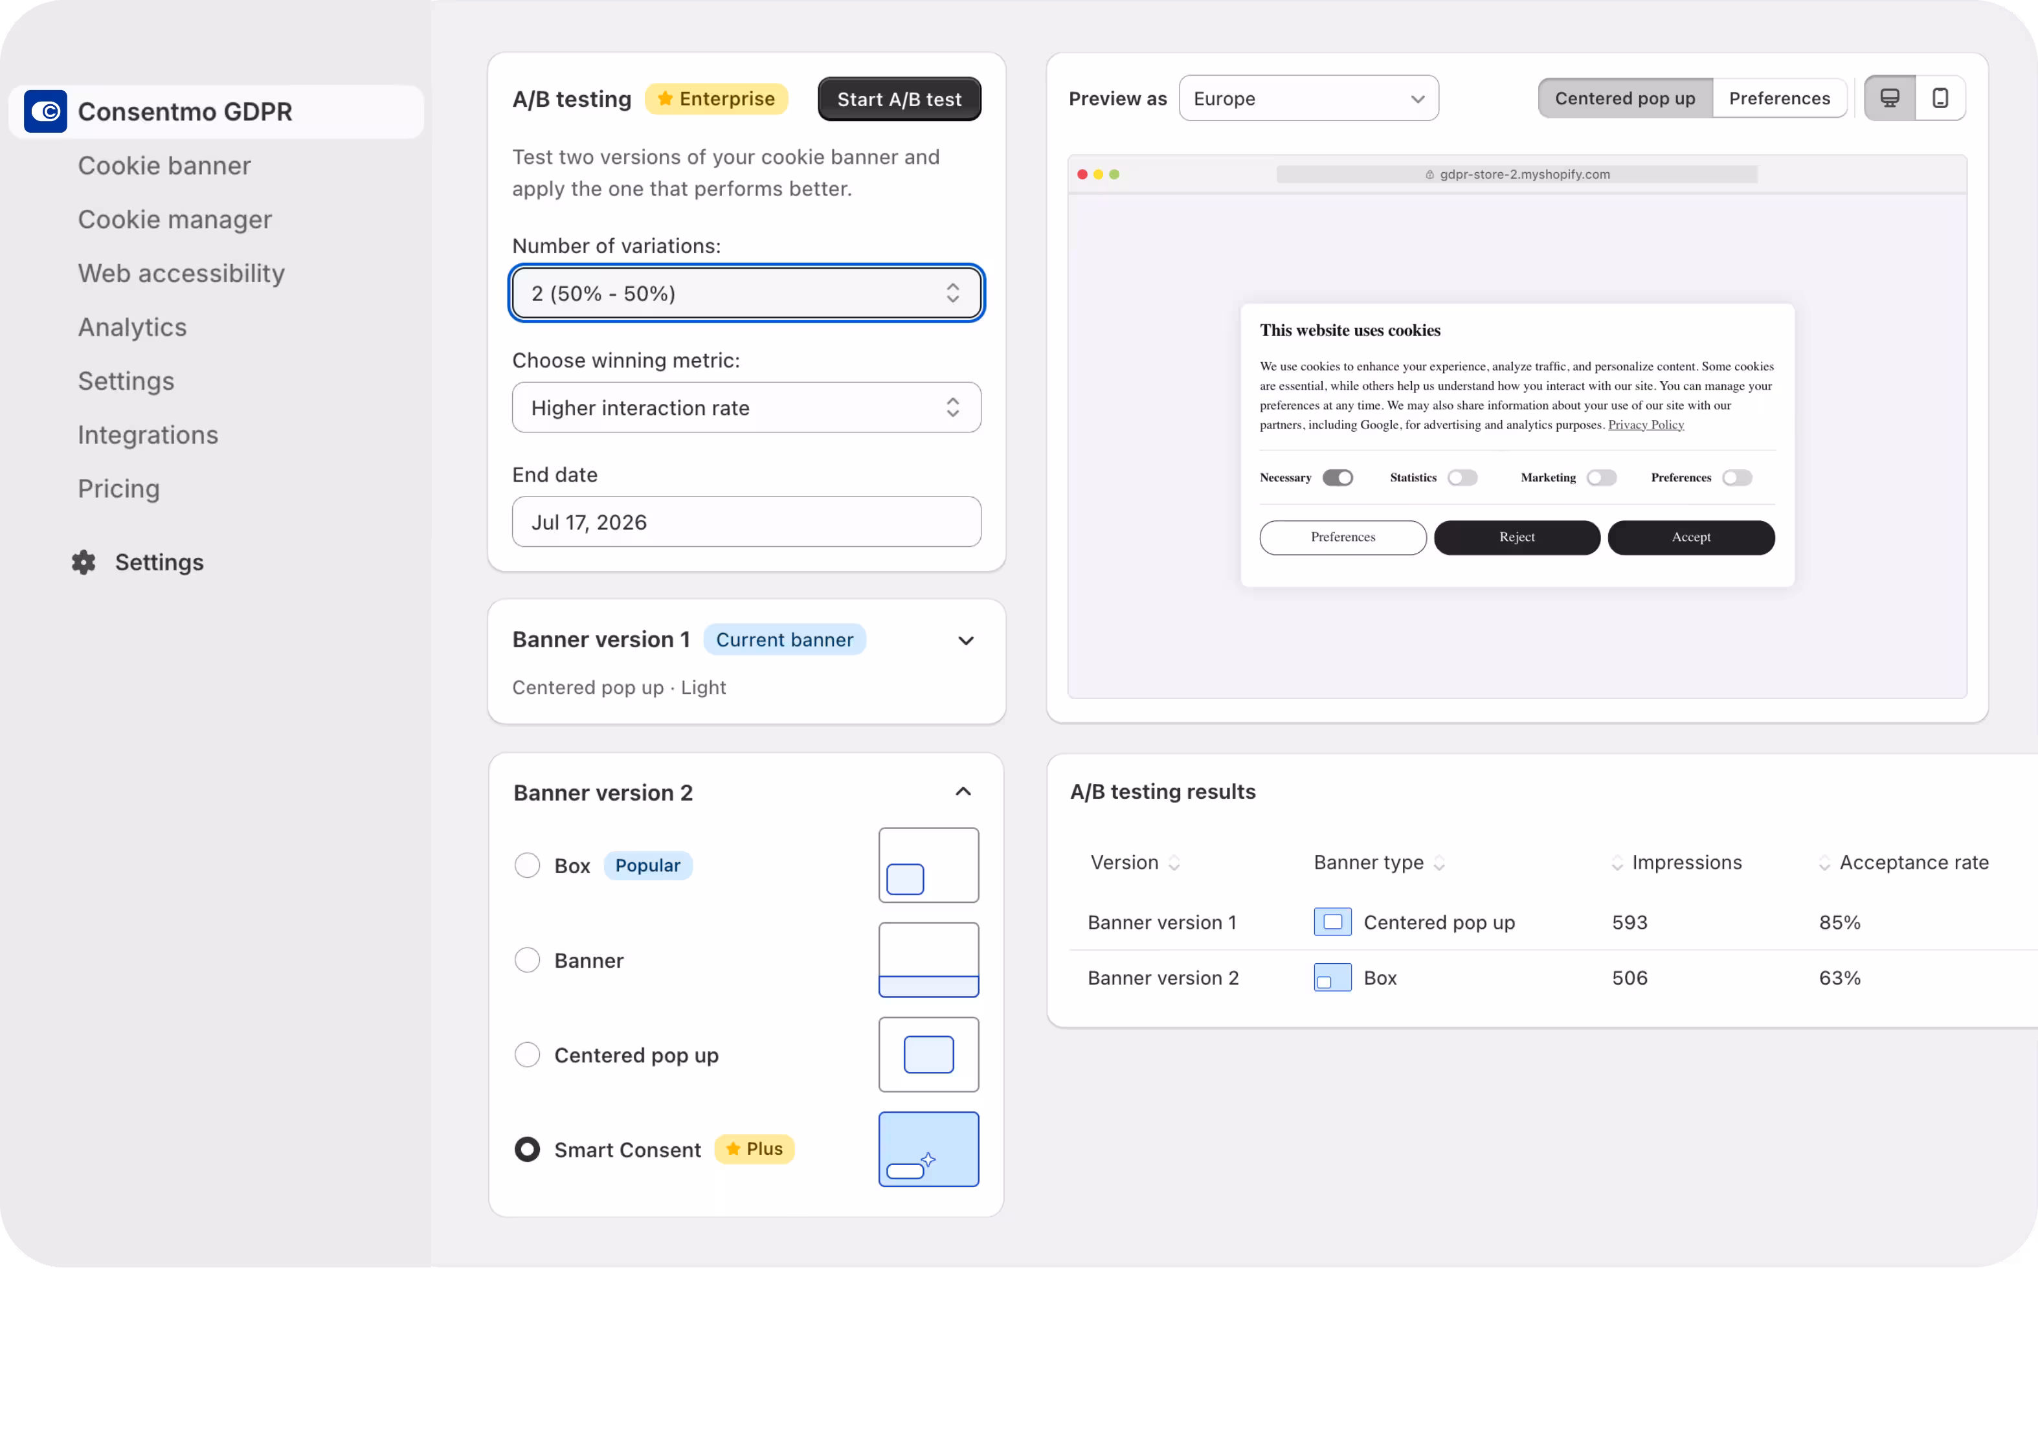Viewport: 2038px width, 1437px height.
Task: Click the Banner version 2 results row
Action: pos(1553,978)
